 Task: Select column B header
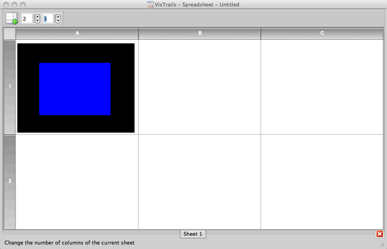click(200, 33)
